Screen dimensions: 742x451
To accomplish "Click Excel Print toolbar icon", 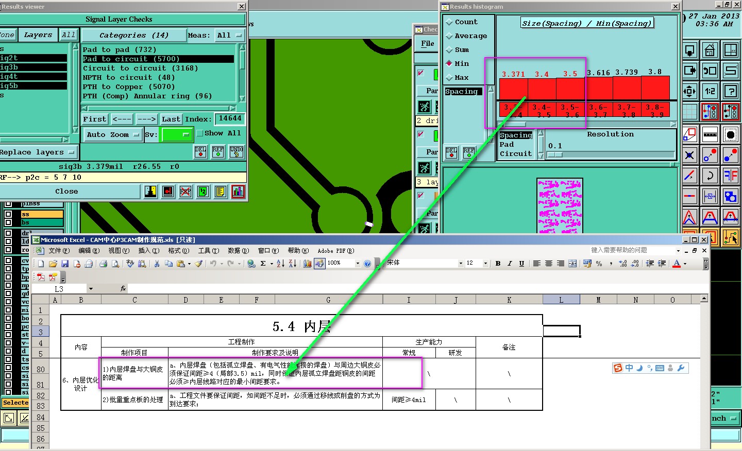I will pyautogui.click(x=103, y=264).
